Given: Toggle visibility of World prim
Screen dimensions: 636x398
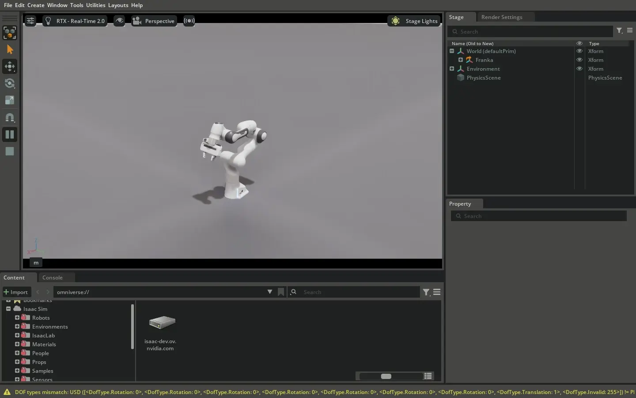Looking at the screenshot, I should pos(579,51).
